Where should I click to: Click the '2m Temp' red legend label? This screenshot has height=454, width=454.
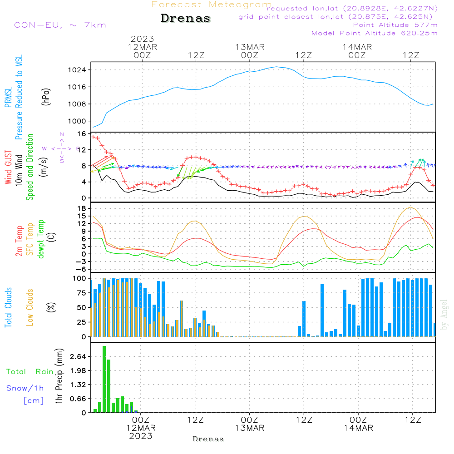pos(19,241)
